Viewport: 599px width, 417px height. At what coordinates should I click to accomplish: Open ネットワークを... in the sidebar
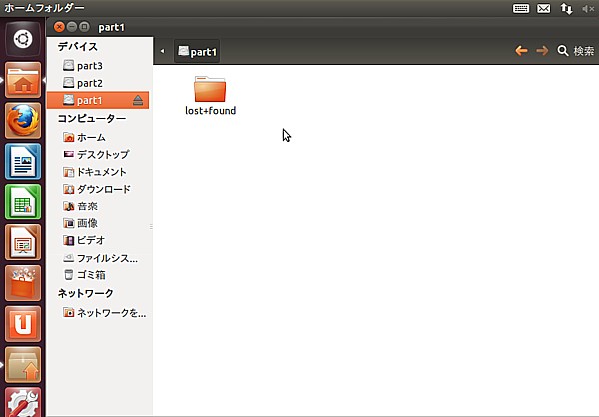pos(98,313)
